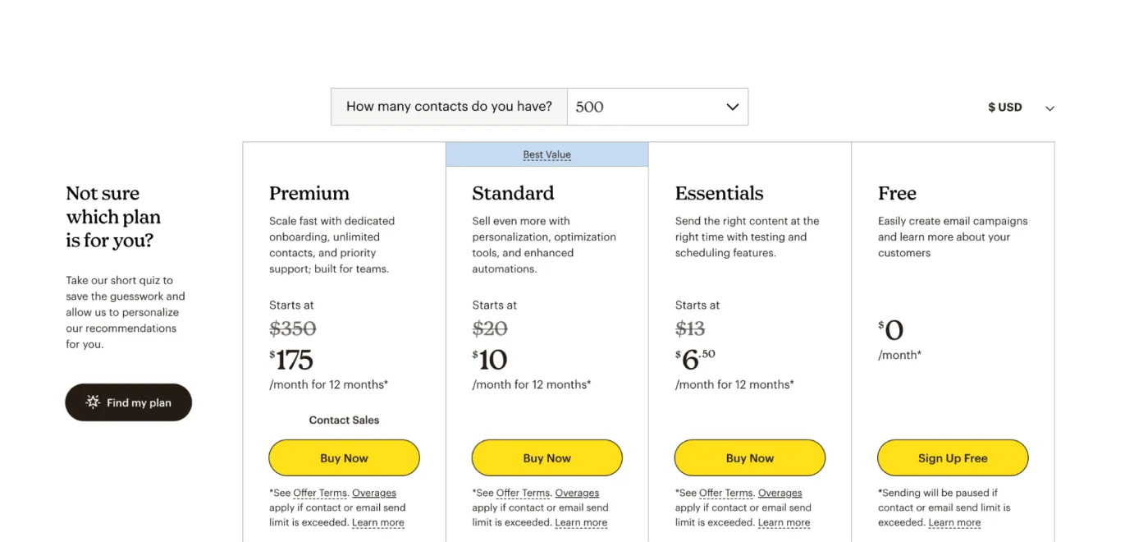
Task: Expand the USD currency selector
Action: (1021, 108)
